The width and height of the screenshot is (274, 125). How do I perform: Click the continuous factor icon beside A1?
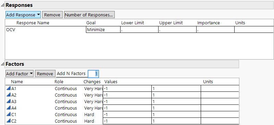(x=8, y=88)
